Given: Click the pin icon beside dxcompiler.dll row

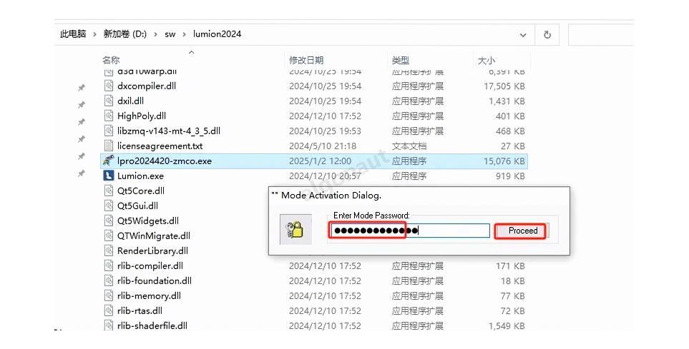Looking at the screenshot, I should click(x=82, y=88).
